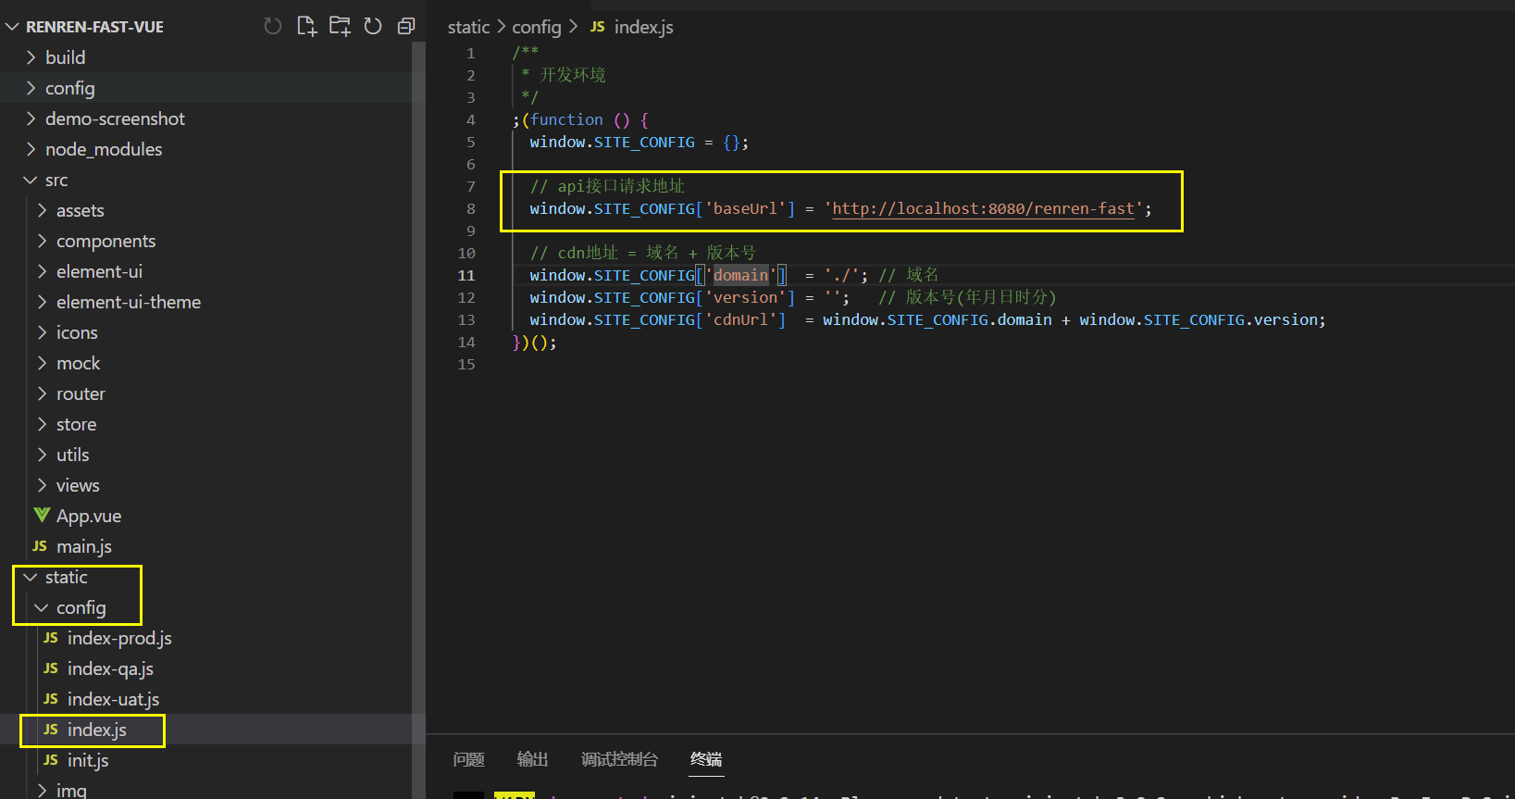Click the 'cdnUrl' key on line 13
Viewport: 1515px width, 799px height.
(740, 319)
